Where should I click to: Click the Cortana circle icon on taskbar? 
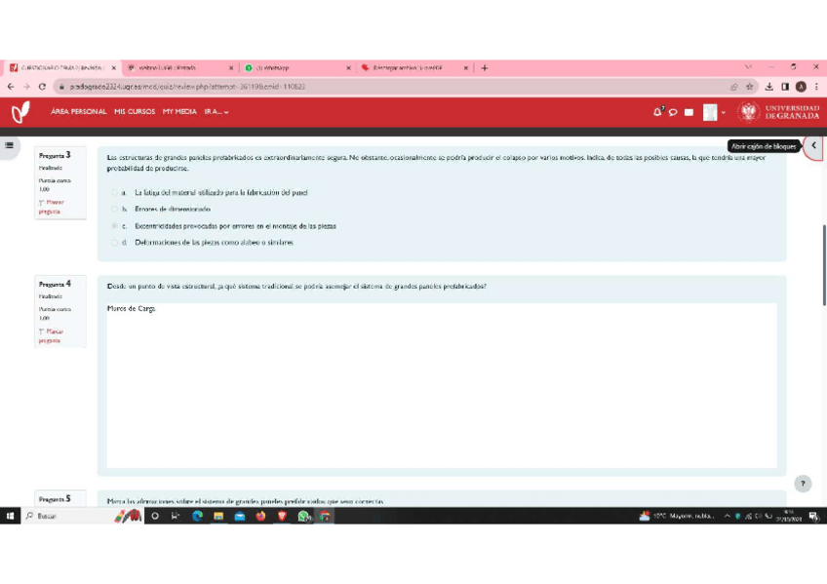tap(155, 516)
